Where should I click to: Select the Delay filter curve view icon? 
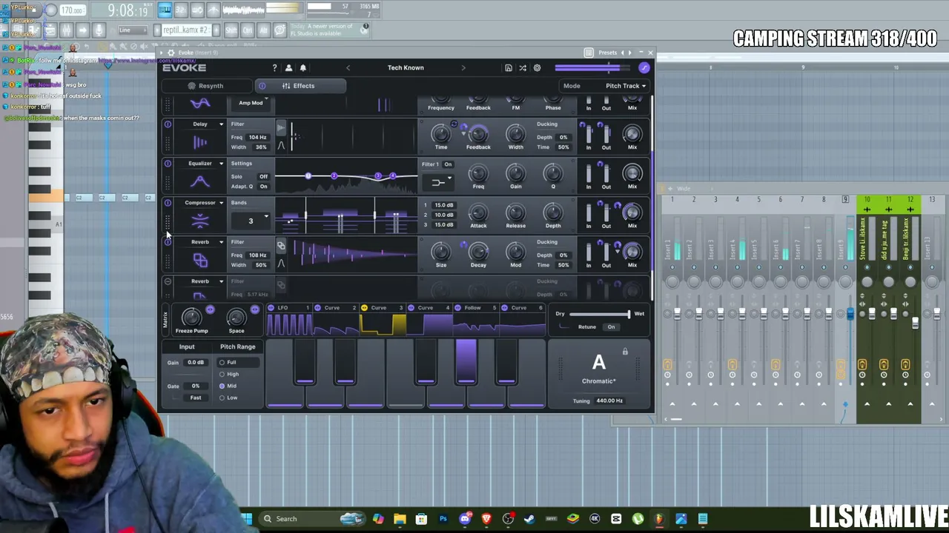click(x=281, y=145)
